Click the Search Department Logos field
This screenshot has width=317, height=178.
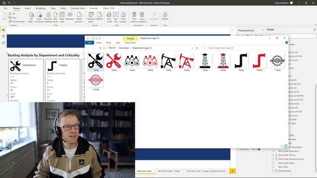[x=244, y=48]
